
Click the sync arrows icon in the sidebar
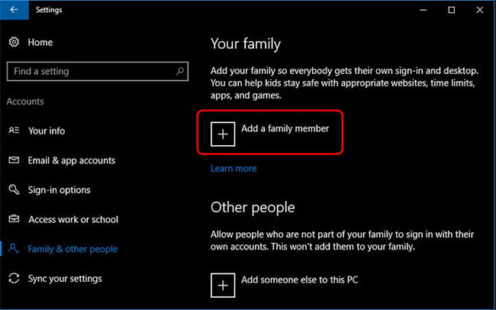(x=14, y=279)
